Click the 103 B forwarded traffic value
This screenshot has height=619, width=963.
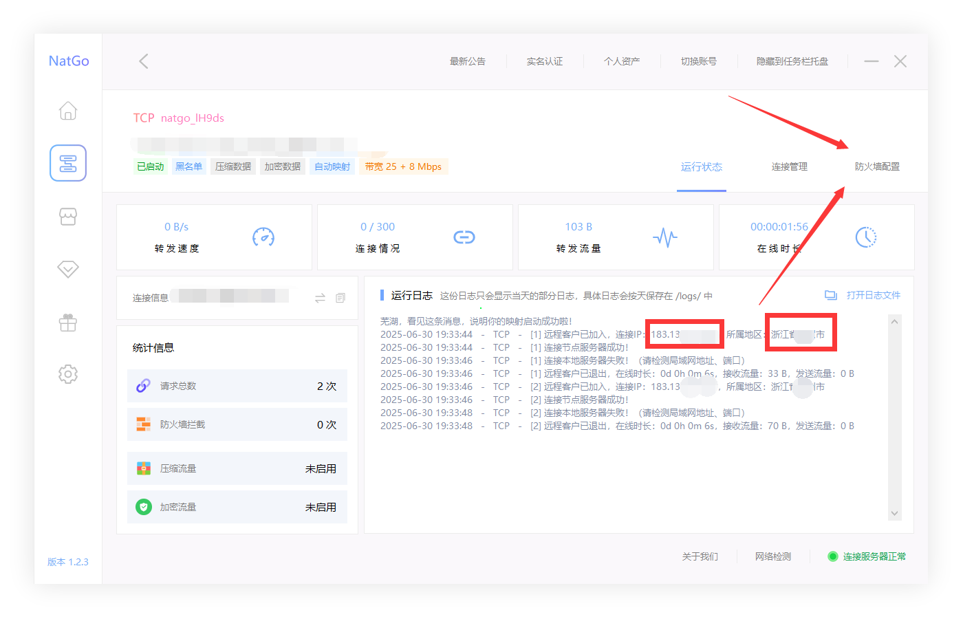[x=578, y=226]
